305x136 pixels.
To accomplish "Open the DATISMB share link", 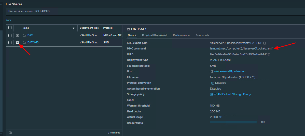I will pos(33,42).
